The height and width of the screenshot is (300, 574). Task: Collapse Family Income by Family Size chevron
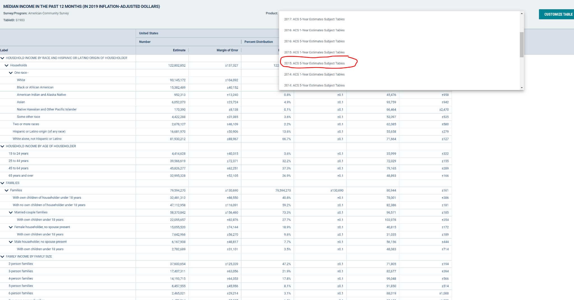[x=3, y=257]
